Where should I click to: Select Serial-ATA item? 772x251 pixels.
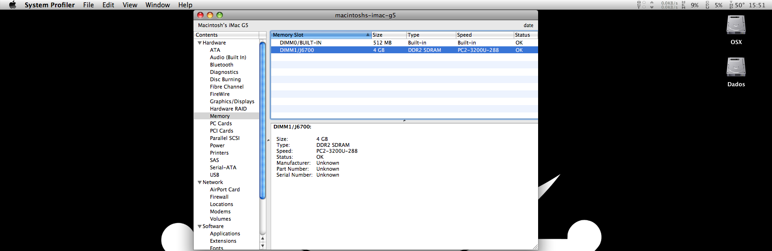tap(223, 167)
